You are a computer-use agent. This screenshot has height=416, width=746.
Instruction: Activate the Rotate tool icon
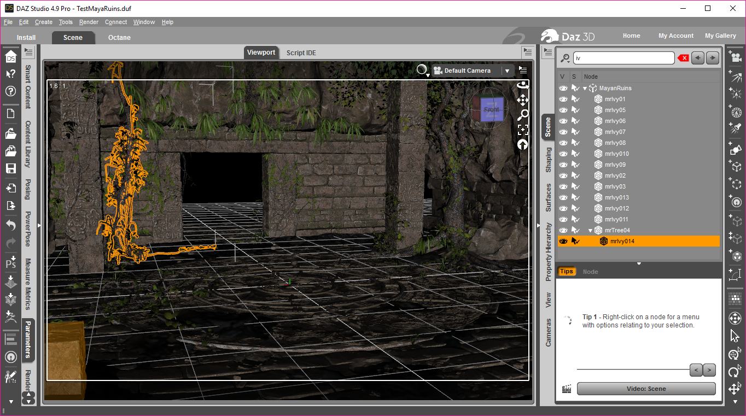point(735,372)
